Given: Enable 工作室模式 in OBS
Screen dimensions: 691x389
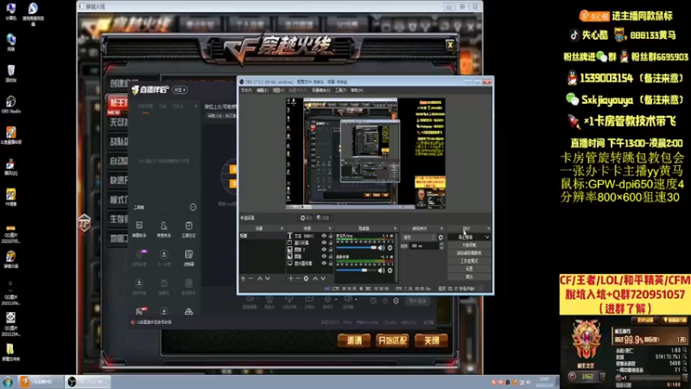Looking at the screenshot, I should [469, 261].
